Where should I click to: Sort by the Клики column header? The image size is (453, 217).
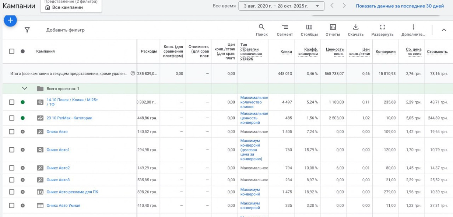286,52
